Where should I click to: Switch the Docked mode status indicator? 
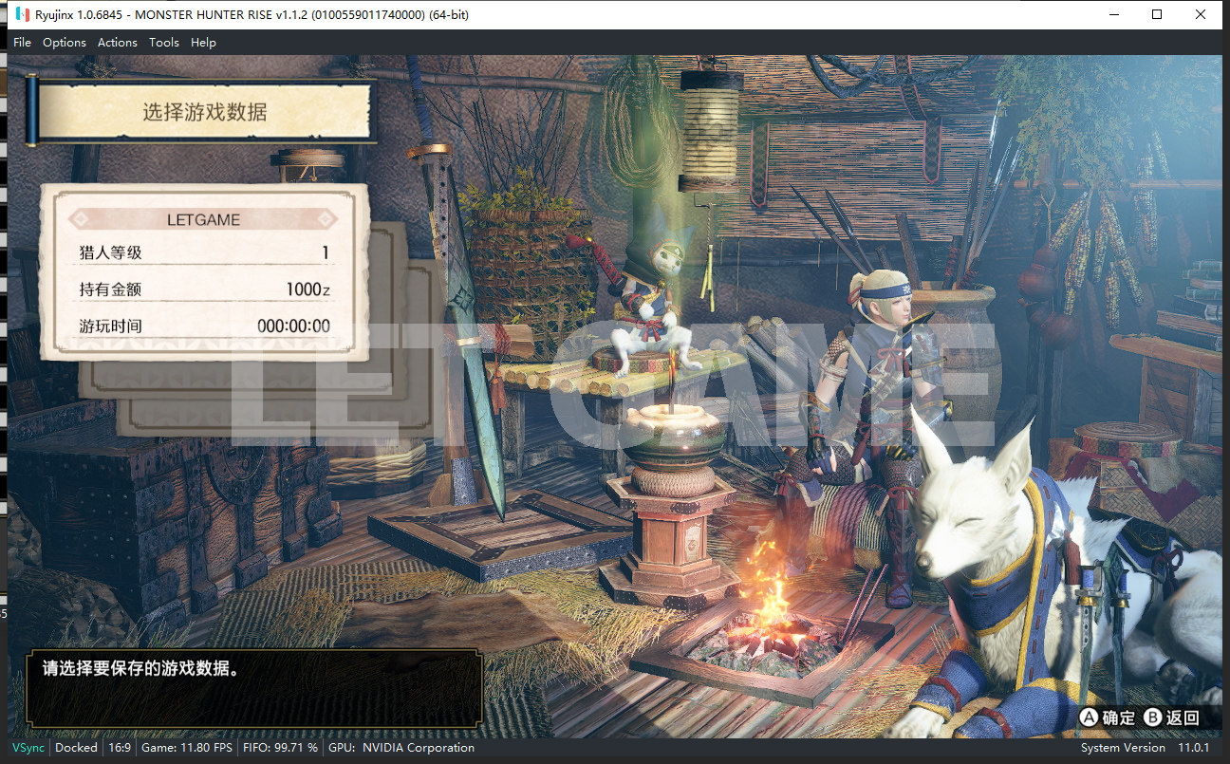point(76,748)
